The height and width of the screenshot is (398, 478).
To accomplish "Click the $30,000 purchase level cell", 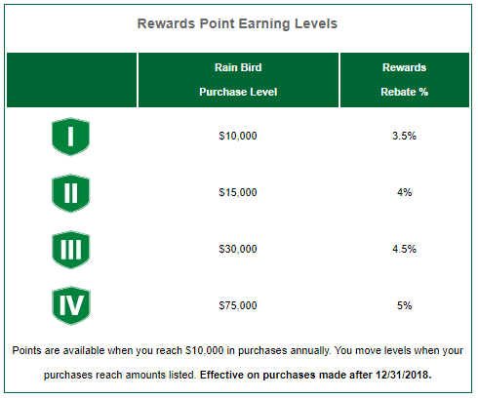I will coord(238,249).
